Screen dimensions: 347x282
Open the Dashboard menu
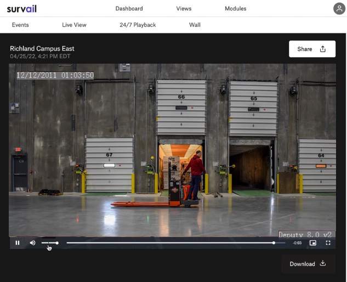[129, 9]
